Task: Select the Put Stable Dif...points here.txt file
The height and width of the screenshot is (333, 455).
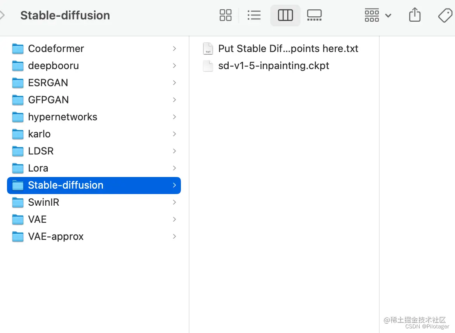Action: (x=281, y=49)
